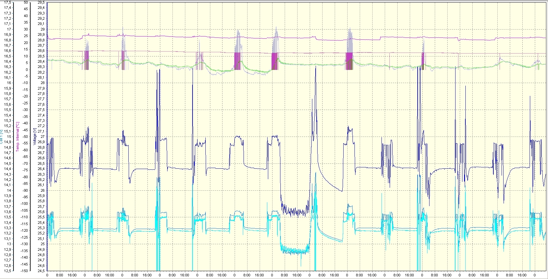Pick the -150 temperature tick label

point(24,271)
